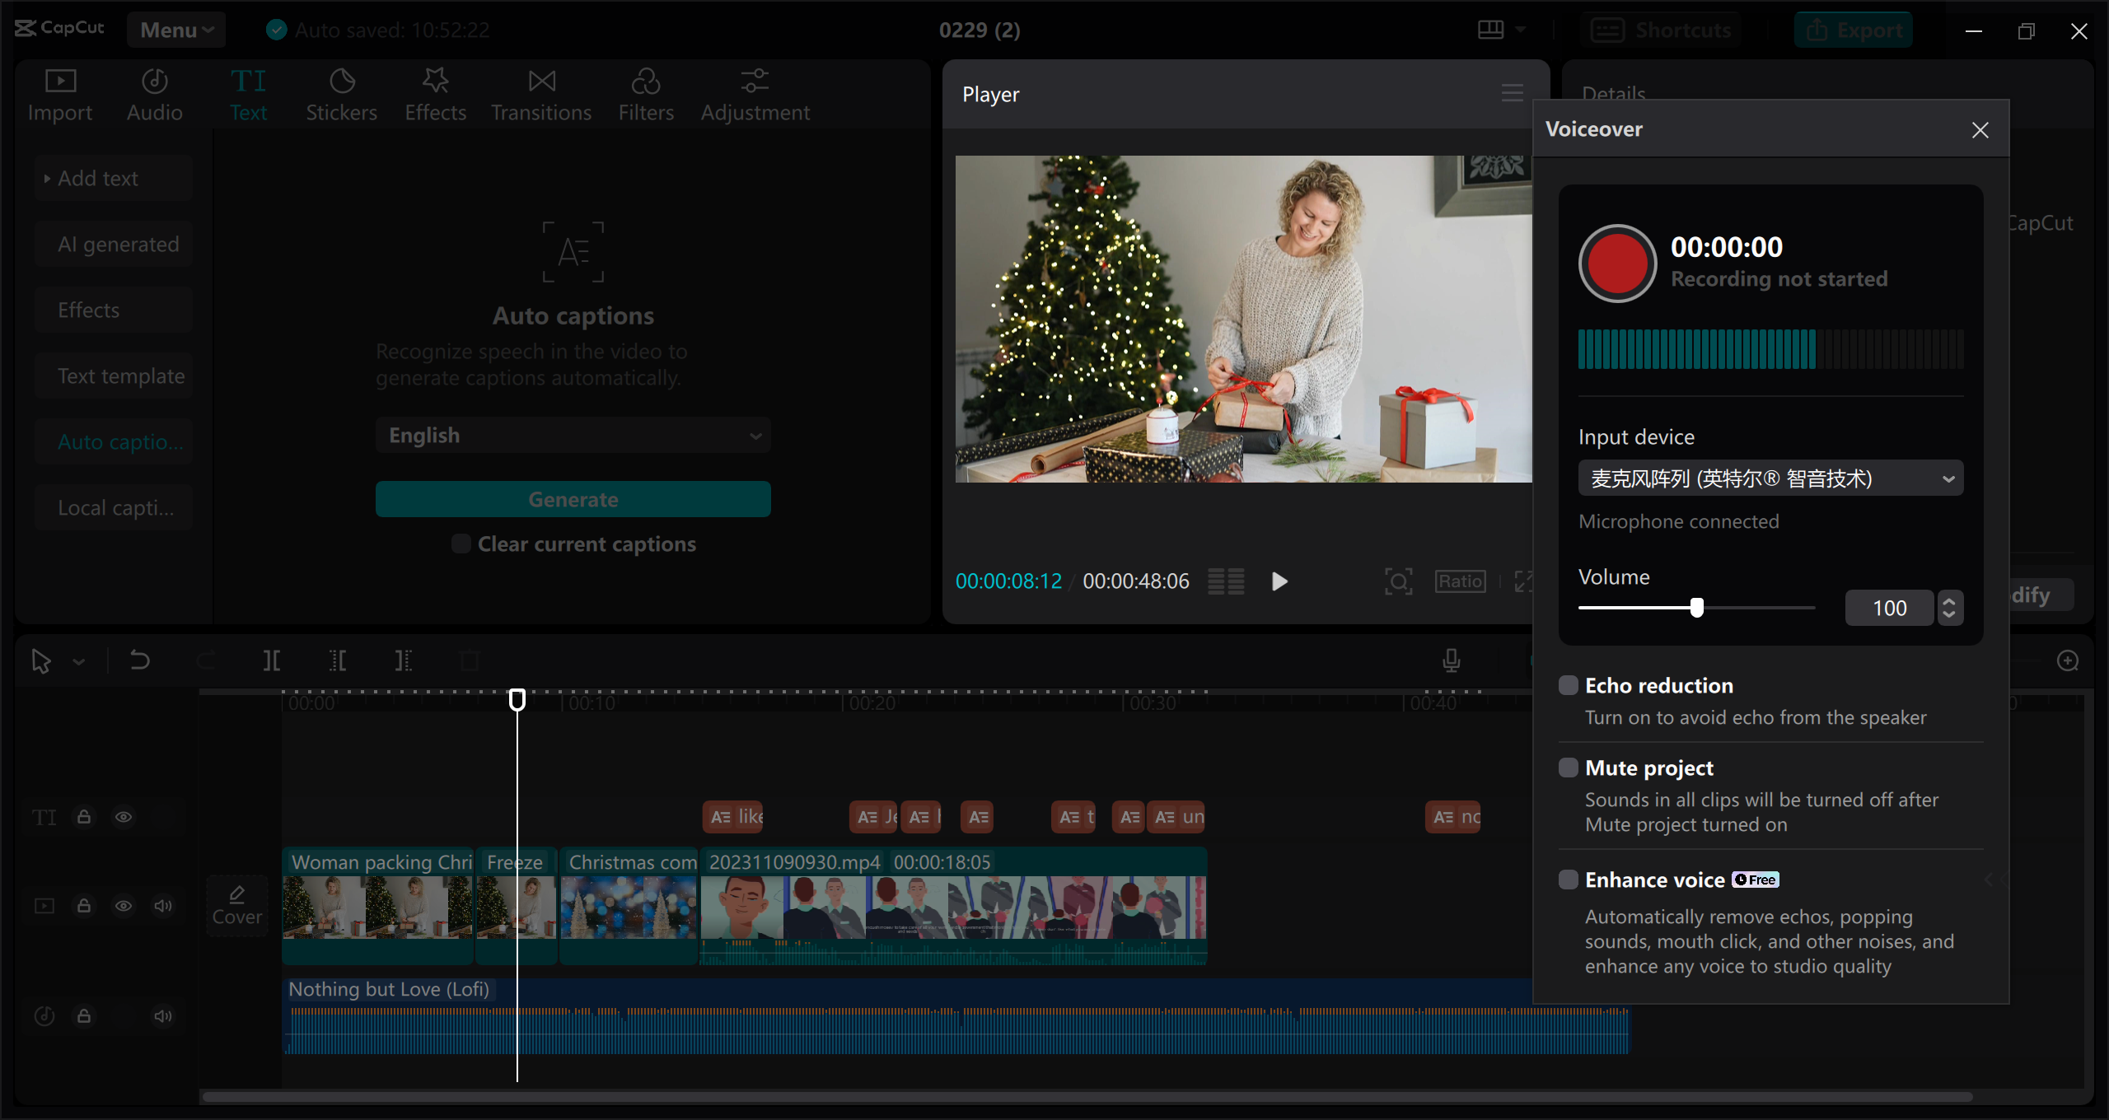2109x1120 pixels.
Task: Open the Input device dropdown
Action: [x=1770, y=478]
